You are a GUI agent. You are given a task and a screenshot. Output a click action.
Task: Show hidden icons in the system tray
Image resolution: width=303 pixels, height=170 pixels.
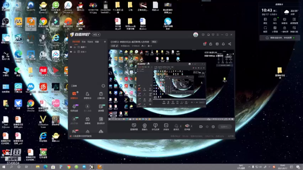coord(249,167)
